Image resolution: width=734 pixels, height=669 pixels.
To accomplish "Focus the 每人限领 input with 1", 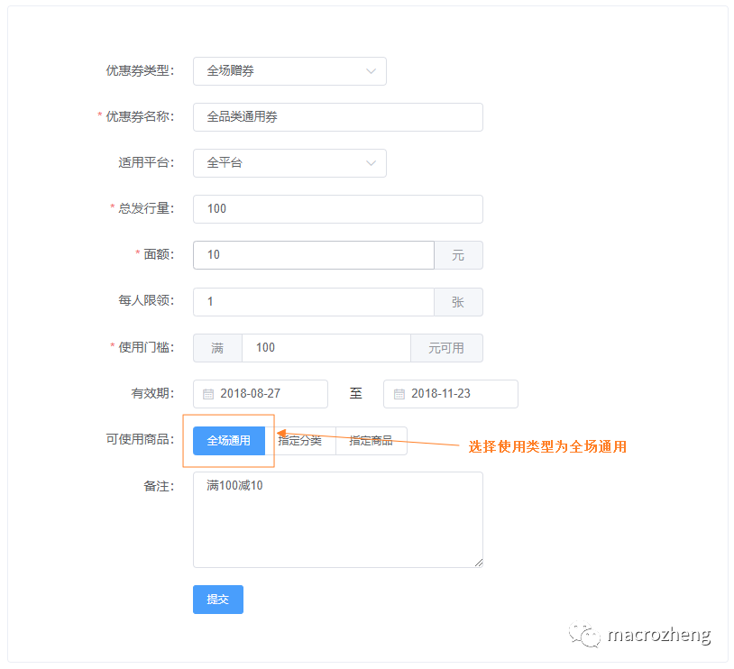I will click(314, 301).
